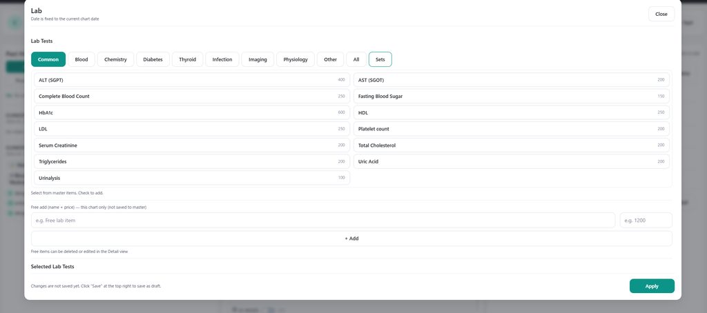Add the LDL test

(192, 129)
